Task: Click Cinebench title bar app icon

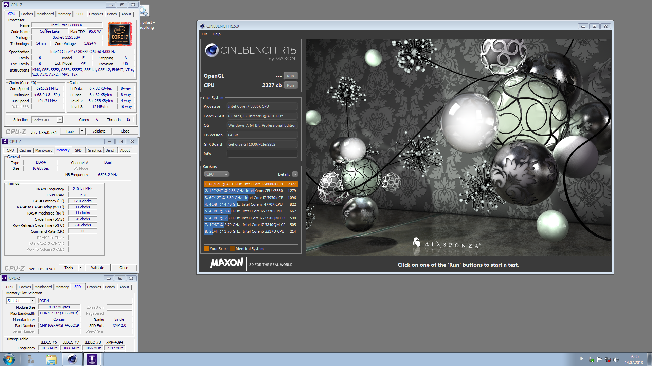Action: click(x=202, y=26)
